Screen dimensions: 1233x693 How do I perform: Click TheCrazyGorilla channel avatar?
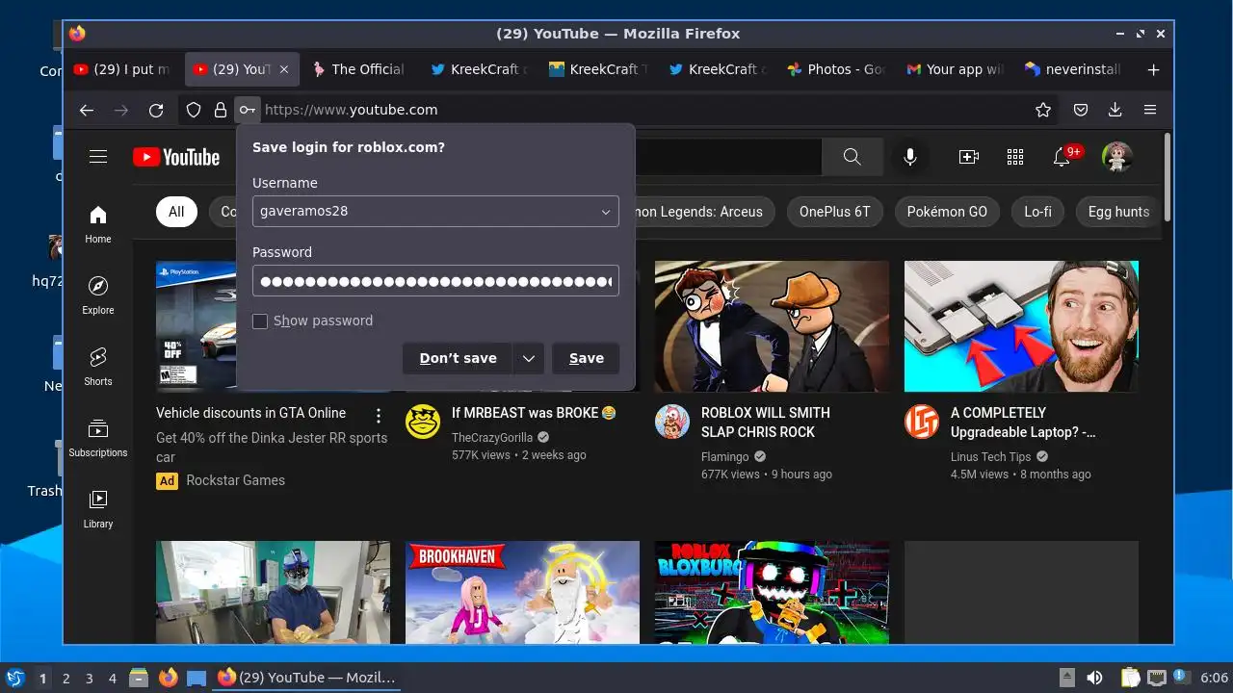pyautogui.click(x=423, y=422)
